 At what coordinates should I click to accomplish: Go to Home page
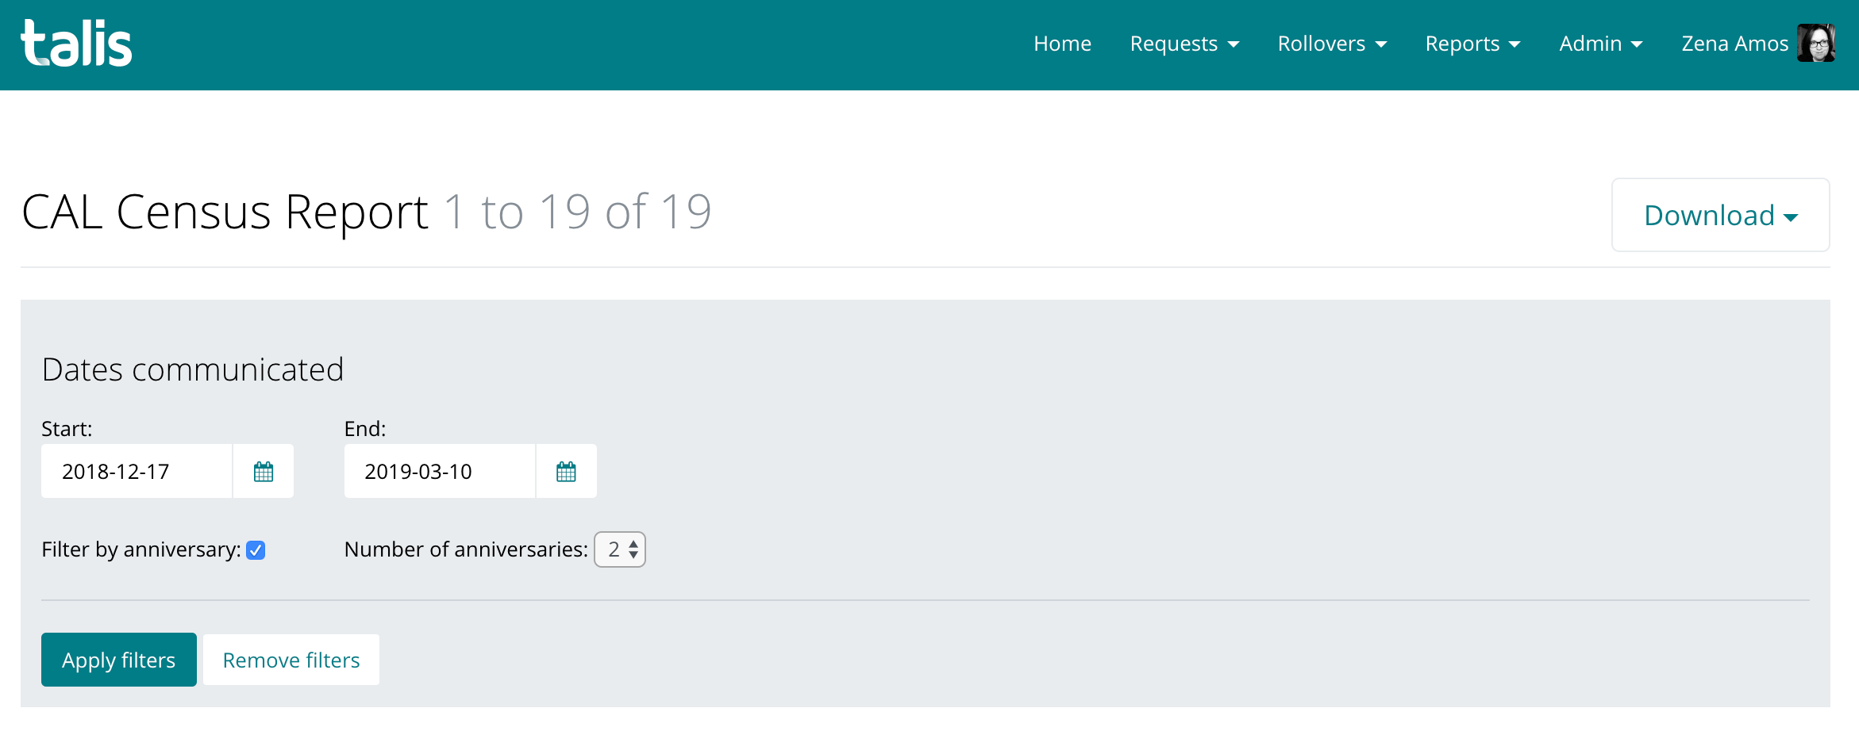pyautogui.click(x=1062, y=44)
